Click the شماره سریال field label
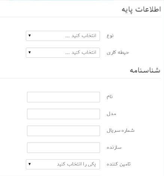The image size is (164, 176). coord(121,131)
